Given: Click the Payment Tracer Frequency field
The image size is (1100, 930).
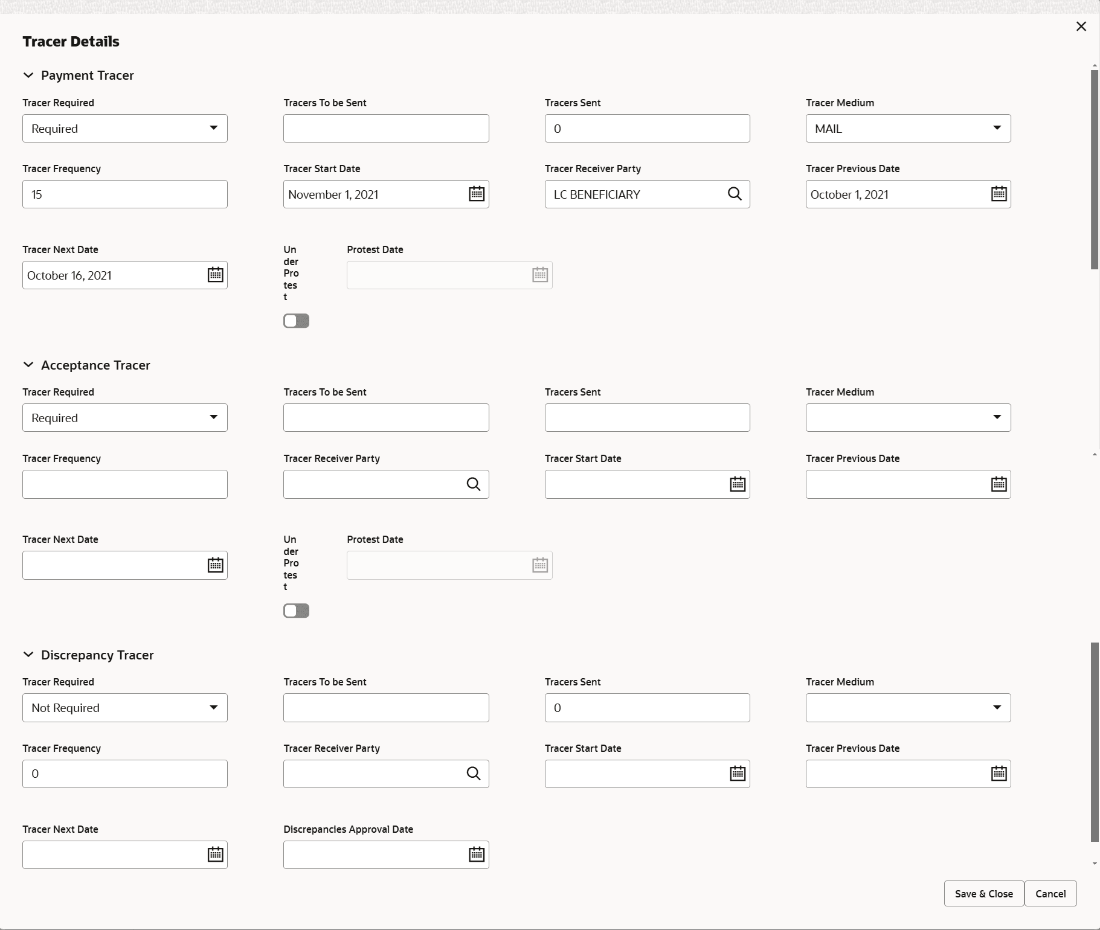Looking at the screenshot, I should pyautogui.click(x=125, y=194).
